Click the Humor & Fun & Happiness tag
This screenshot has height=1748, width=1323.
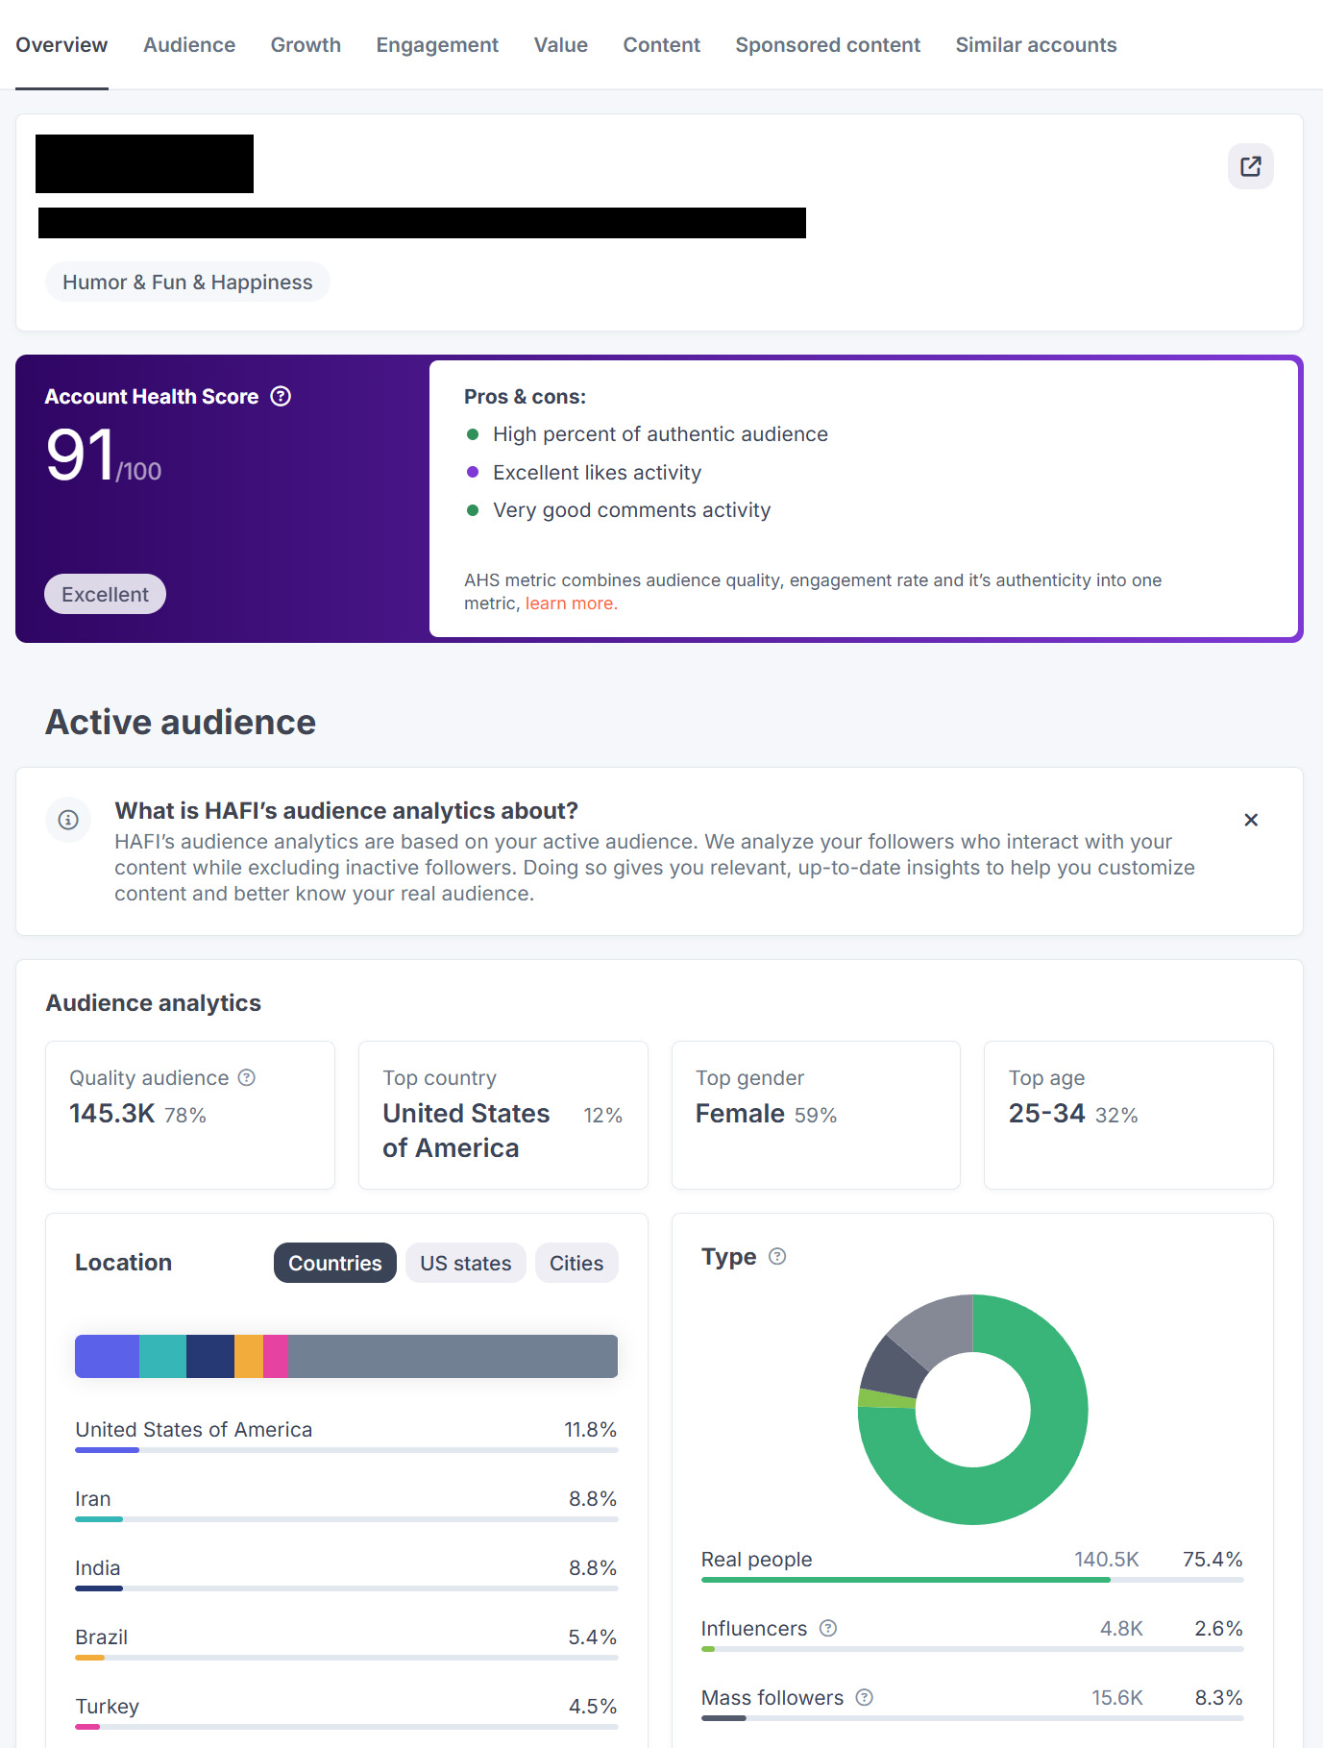187,282
